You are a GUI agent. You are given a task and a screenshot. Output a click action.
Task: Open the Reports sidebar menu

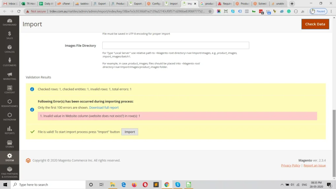pos(10,130)
